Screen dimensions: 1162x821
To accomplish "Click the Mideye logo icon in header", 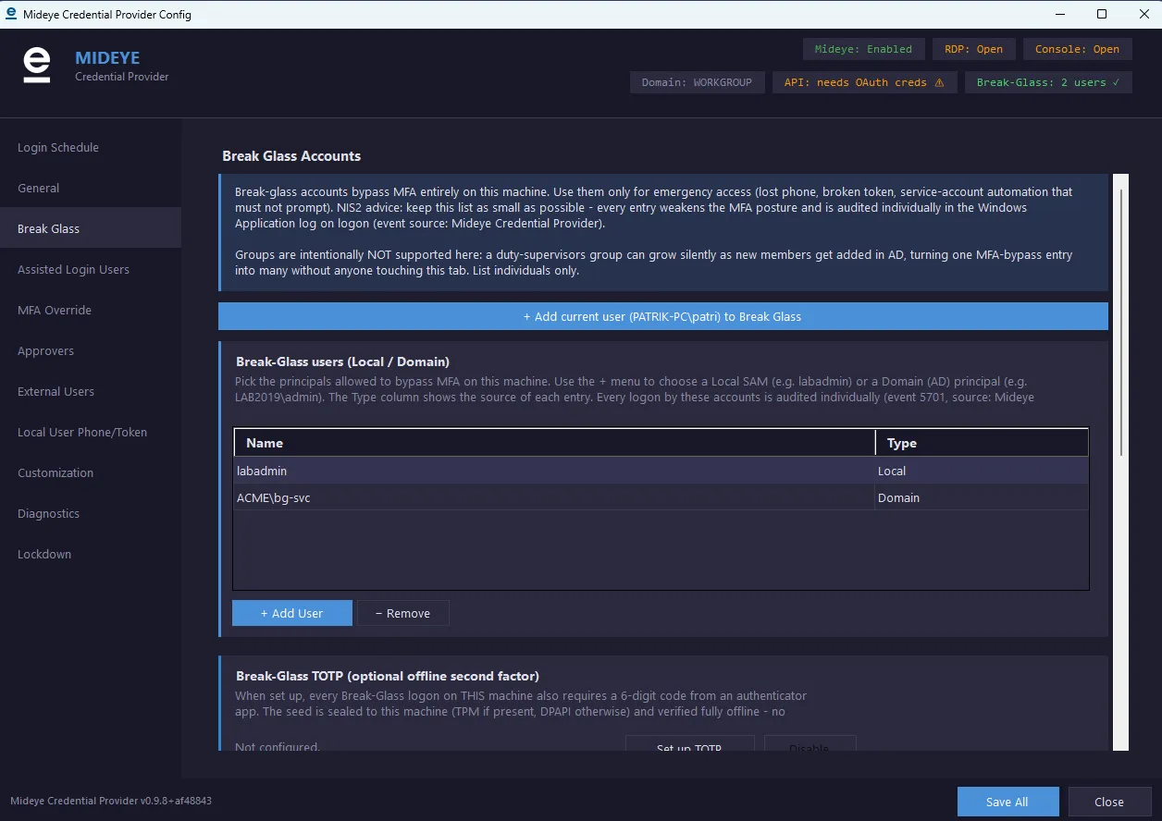I will (x=36, y=67).
